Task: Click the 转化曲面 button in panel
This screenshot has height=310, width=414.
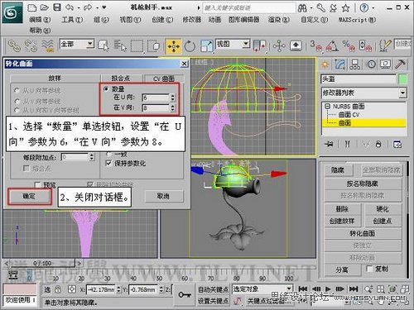Action: tap(363, 233)
